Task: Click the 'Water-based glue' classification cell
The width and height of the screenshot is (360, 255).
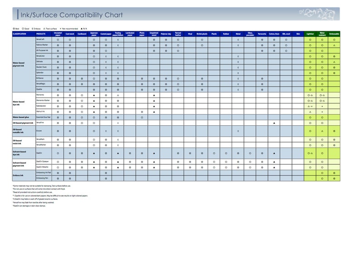Action: point(24,118)
